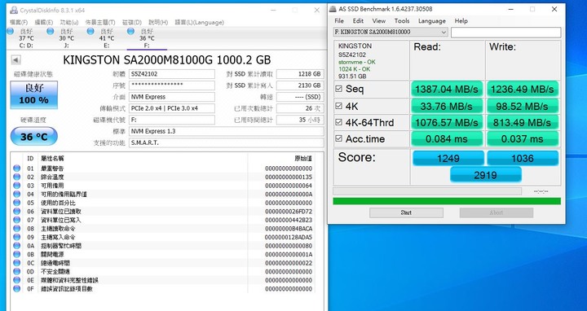Click the total score 2919 box
This screenshot has height=311, width=587.
pos(486,175)
